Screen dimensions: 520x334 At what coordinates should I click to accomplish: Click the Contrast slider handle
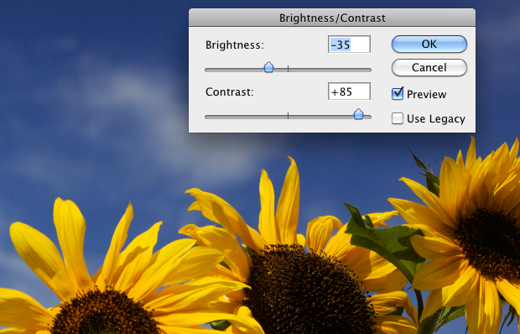point(358,114)
